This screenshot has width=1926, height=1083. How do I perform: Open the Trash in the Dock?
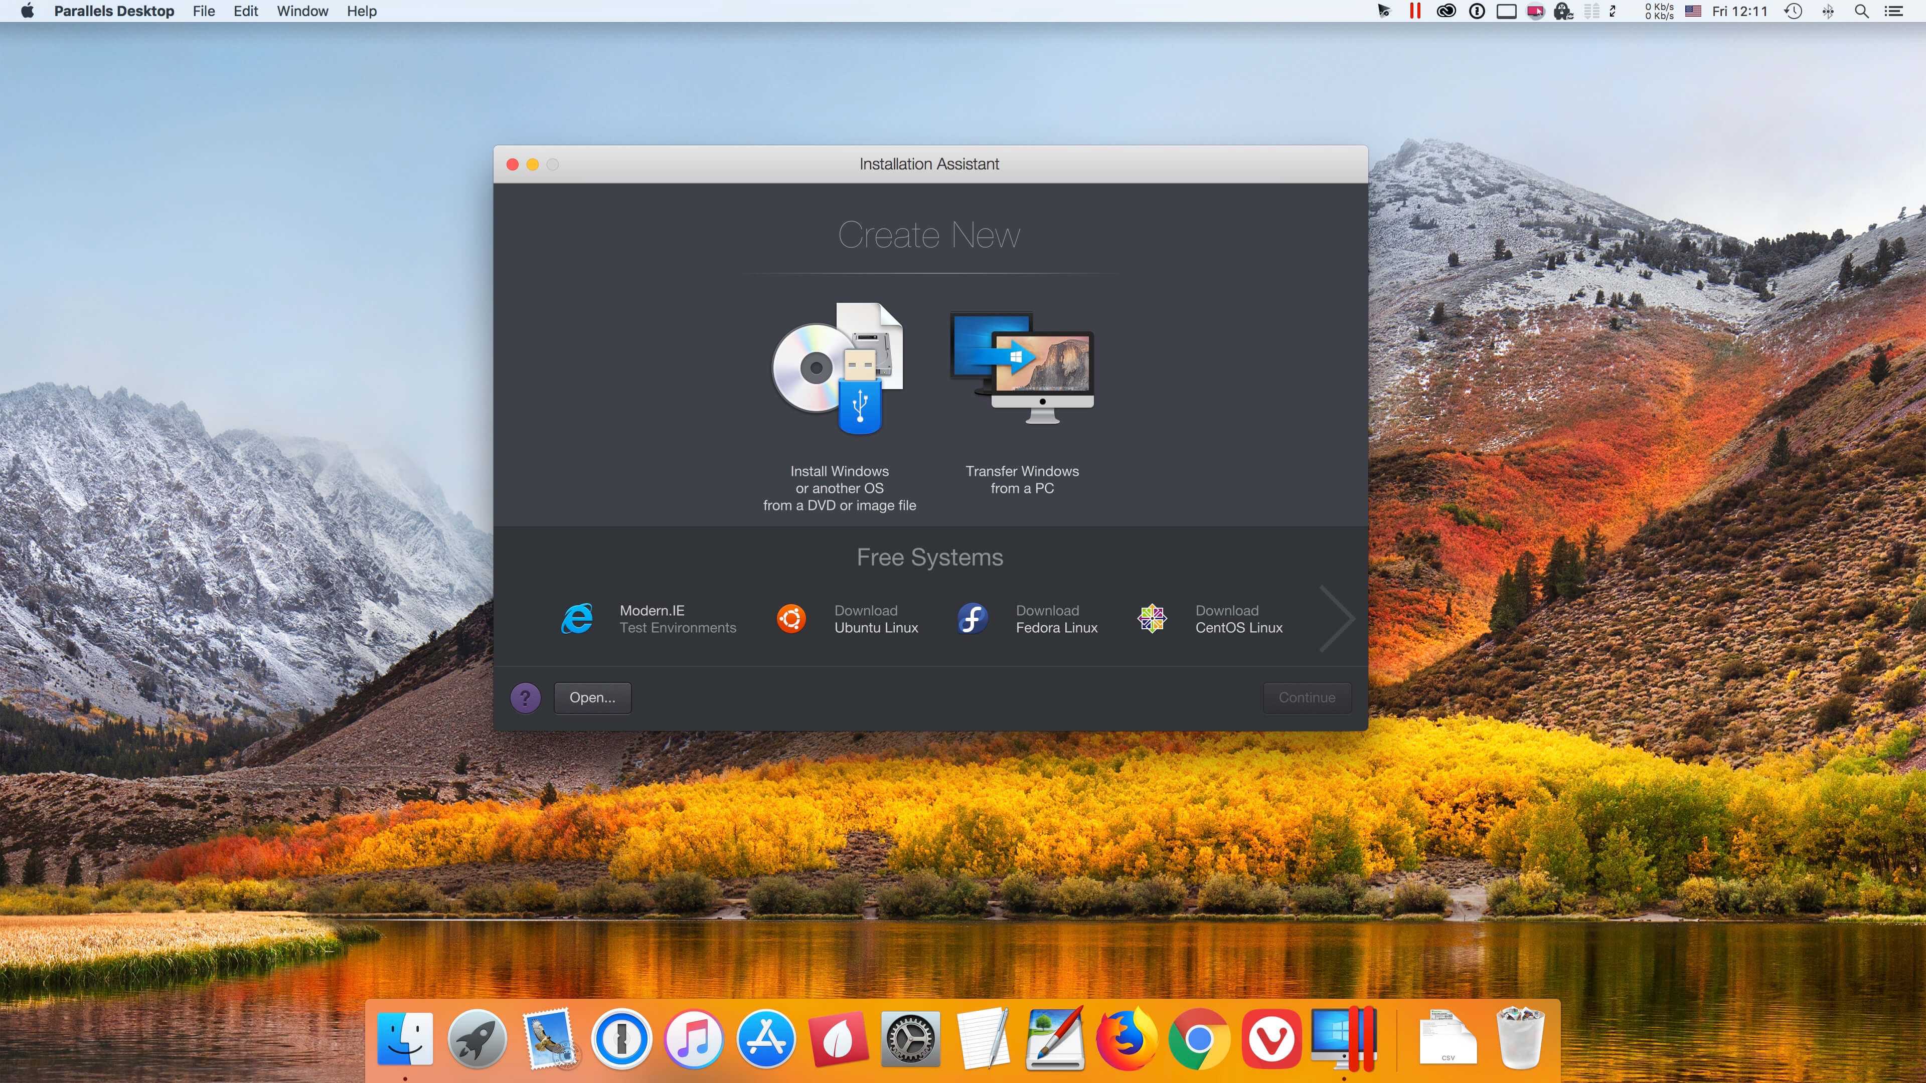pyautogui.click(x=1520, y=1039)
